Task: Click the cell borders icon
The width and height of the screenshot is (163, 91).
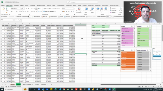Action: (20, 11)
